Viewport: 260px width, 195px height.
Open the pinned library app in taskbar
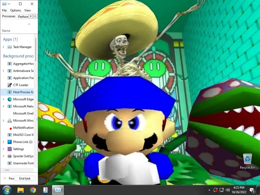click(x=45, y=190)
